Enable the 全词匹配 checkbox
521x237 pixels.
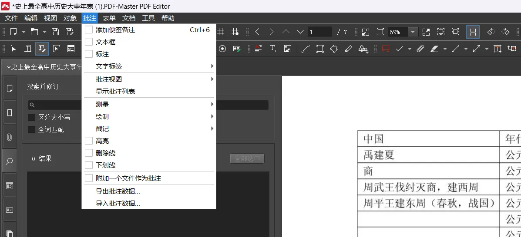pyautogui.click(x=32, y=130)
